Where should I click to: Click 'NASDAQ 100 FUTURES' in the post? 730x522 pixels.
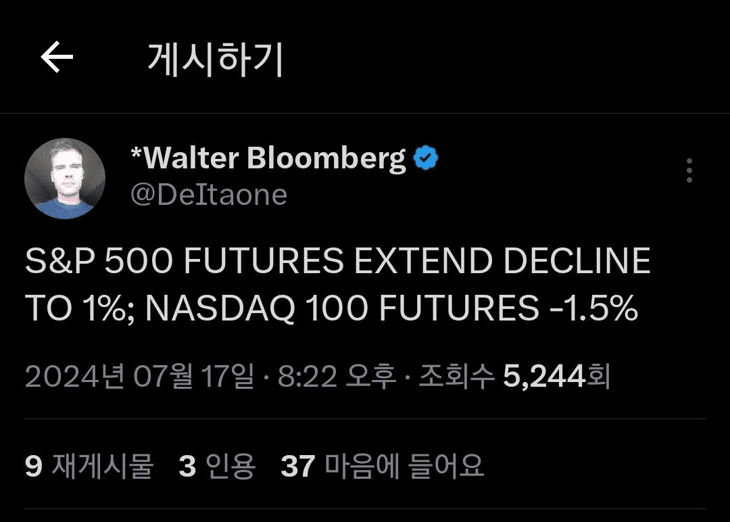(x=342, y=308)
